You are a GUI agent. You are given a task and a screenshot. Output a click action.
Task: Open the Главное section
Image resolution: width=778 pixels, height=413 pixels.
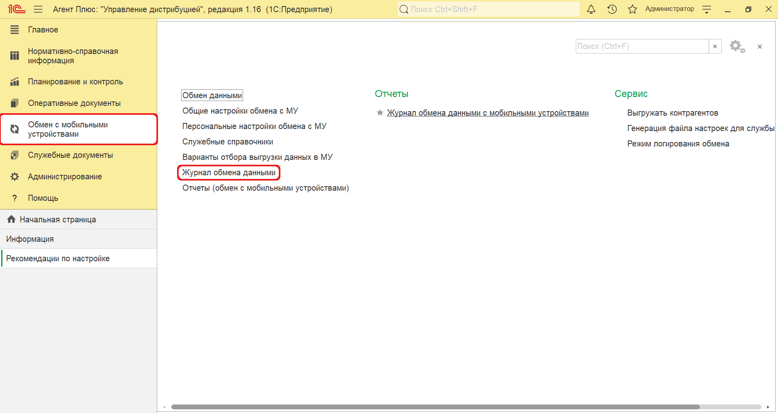(x=43, y=30)
